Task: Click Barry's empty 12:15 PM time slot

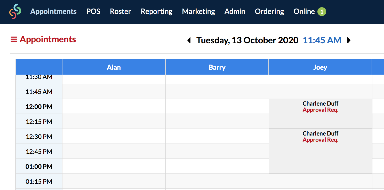Action: 217,121
